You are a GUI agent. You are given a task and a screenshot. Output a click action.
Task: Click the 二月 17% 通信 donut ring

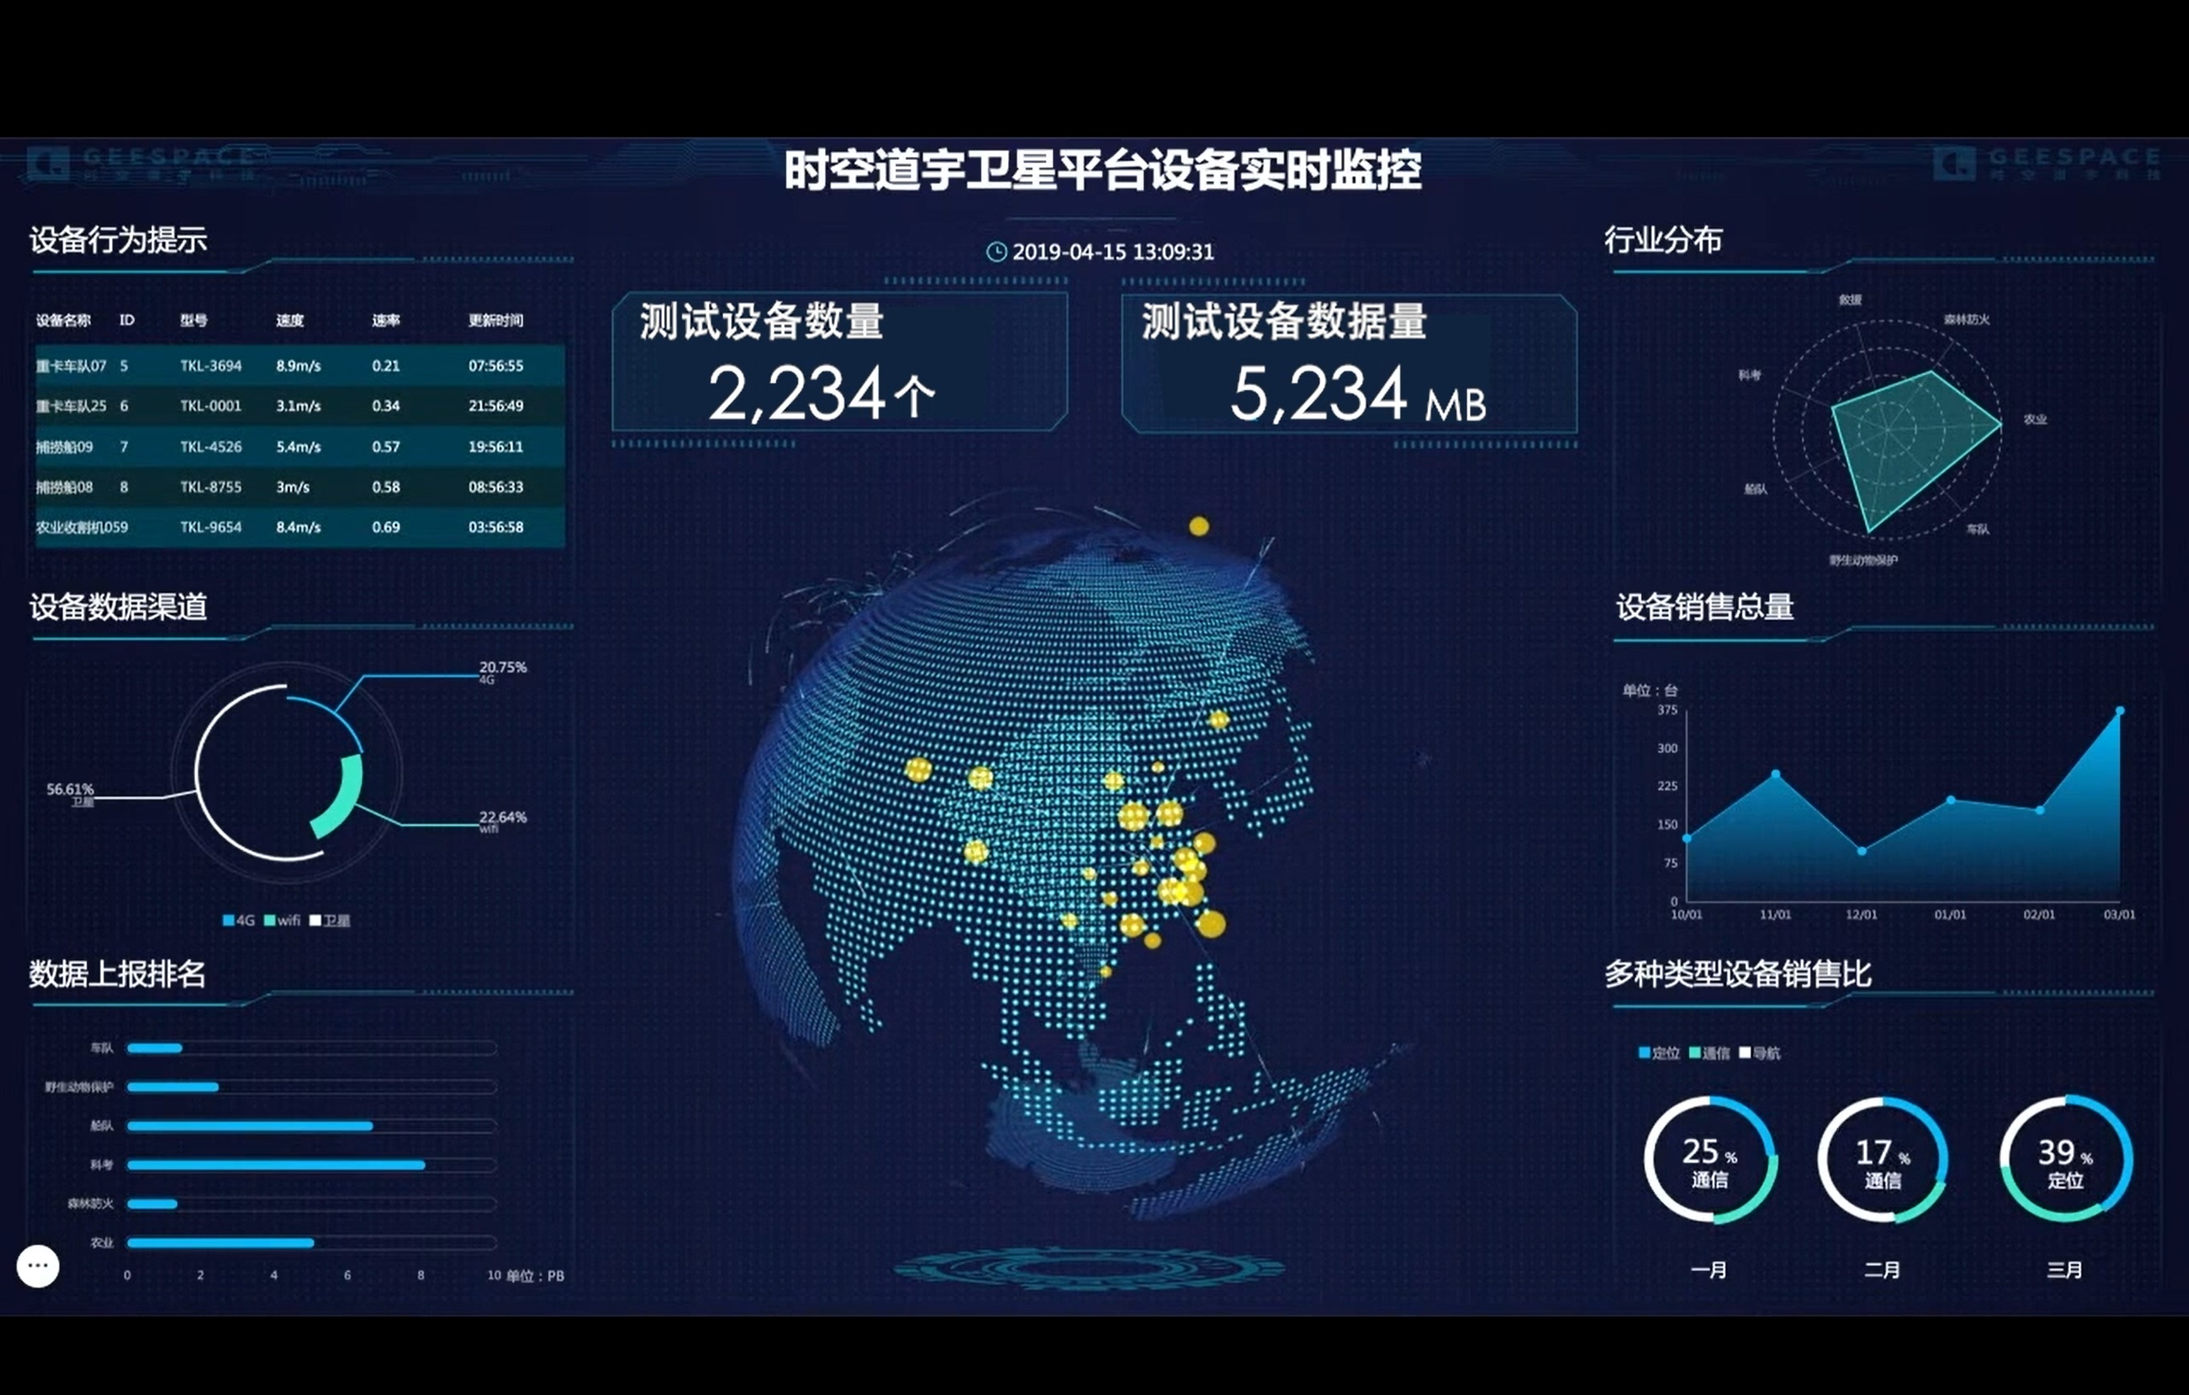(x=1883, y=1160)
